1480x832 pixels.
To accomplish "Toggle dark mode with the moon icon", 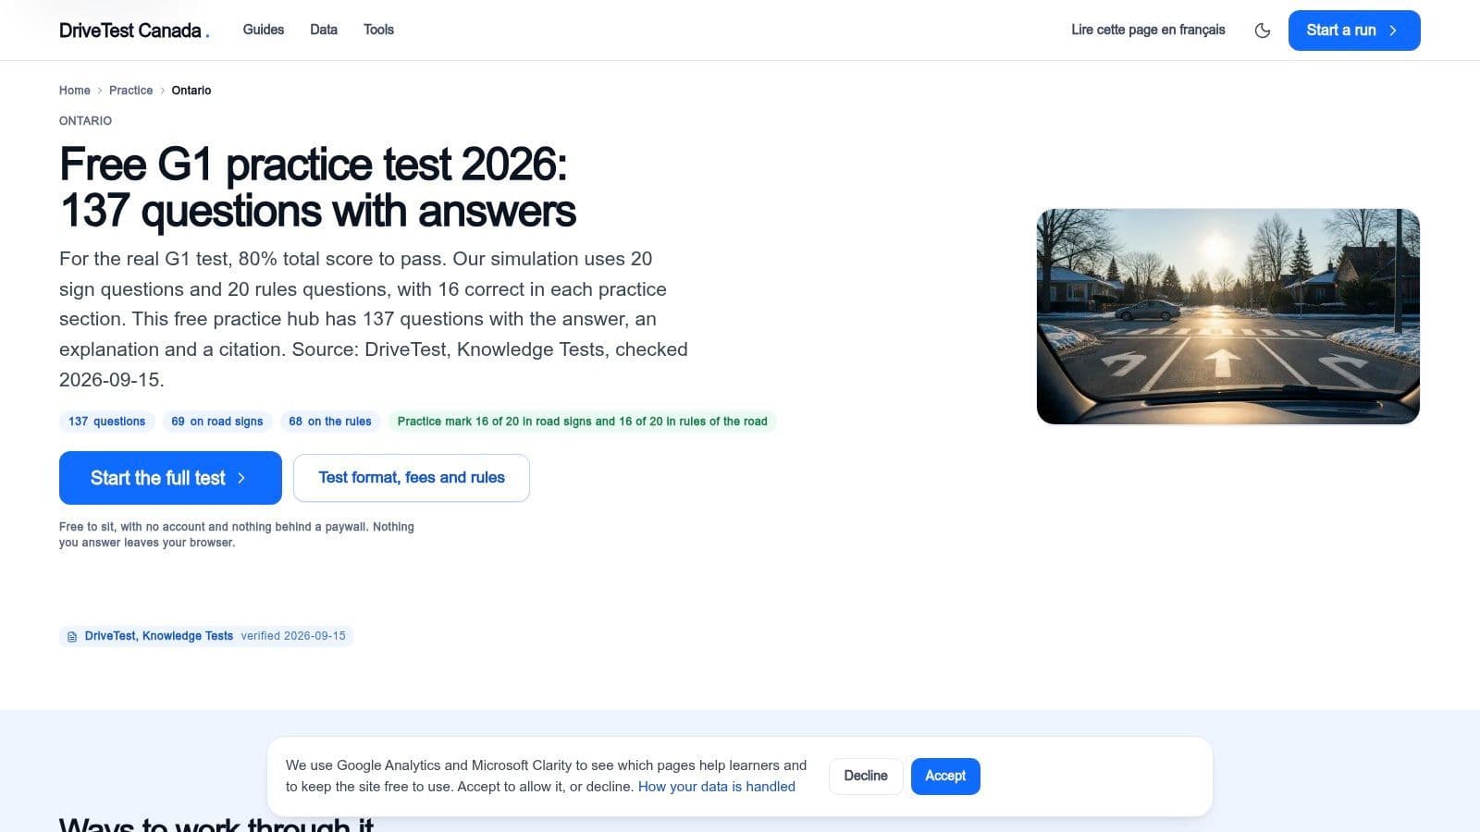I will point(1263,31).
